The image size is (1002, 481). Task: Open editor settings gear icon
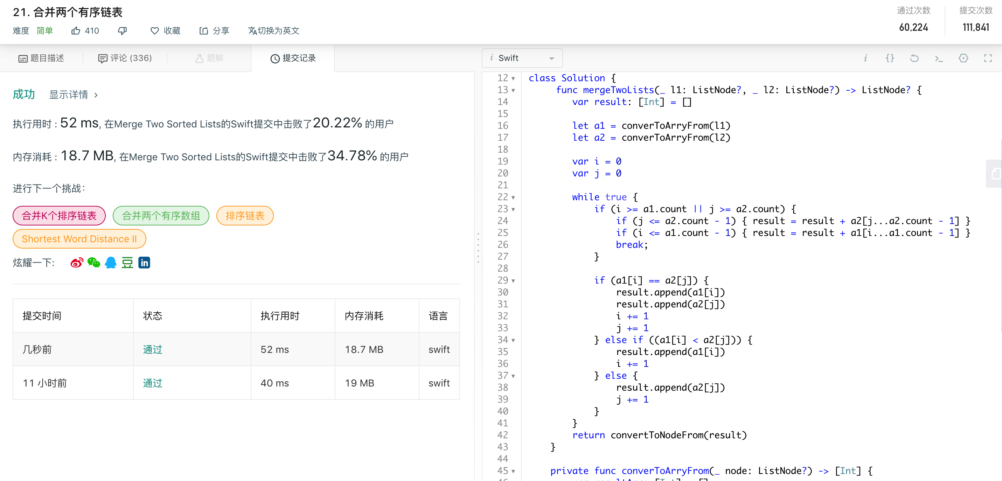(963, 58)
